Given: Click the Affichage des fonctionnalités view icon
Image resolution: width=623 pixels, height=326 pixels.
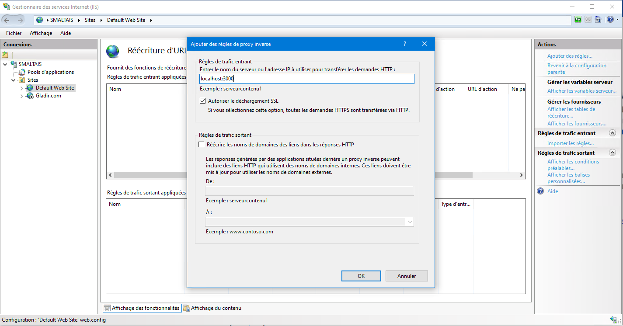Looking at the screenshot, I should 107,308.
